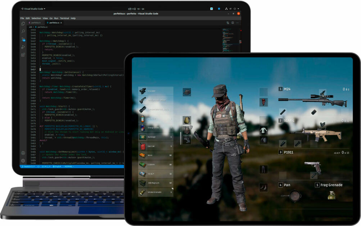361x226 pixels.
Task: Click the frying Pan weapon image
Action: click(292, 196)
